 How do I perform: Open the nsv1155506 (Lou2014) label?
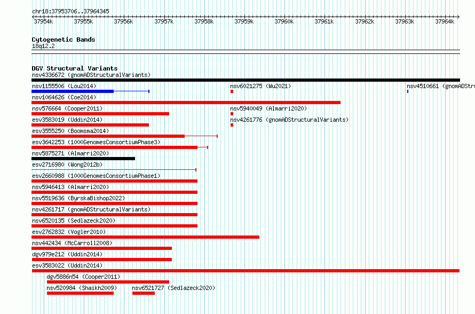pos(64,86)
